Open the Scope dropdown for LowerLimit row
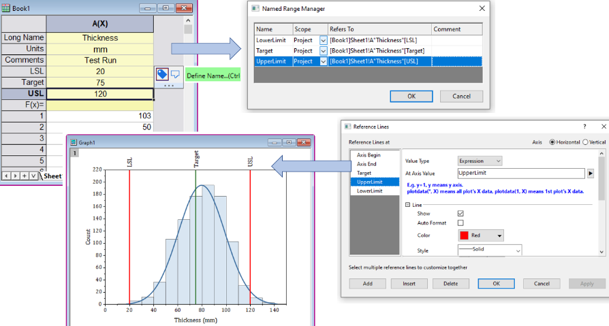This screenshot has height=326, width=609. coord(323,40)
